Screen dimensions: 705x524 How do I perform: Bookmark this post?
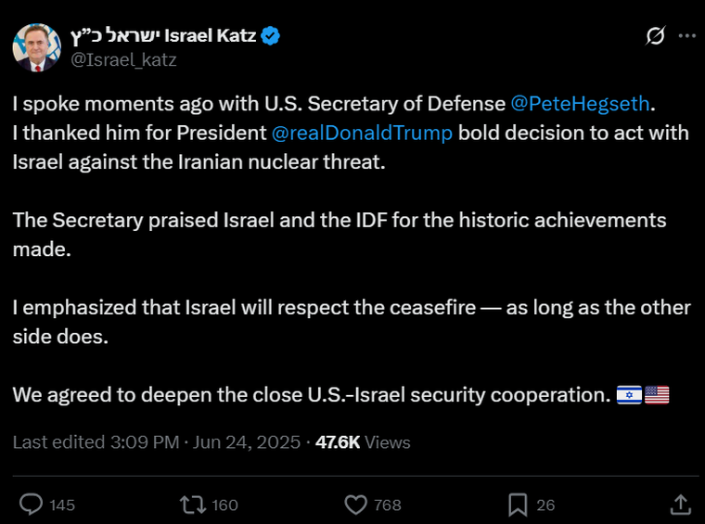click(x=518, y=505)
